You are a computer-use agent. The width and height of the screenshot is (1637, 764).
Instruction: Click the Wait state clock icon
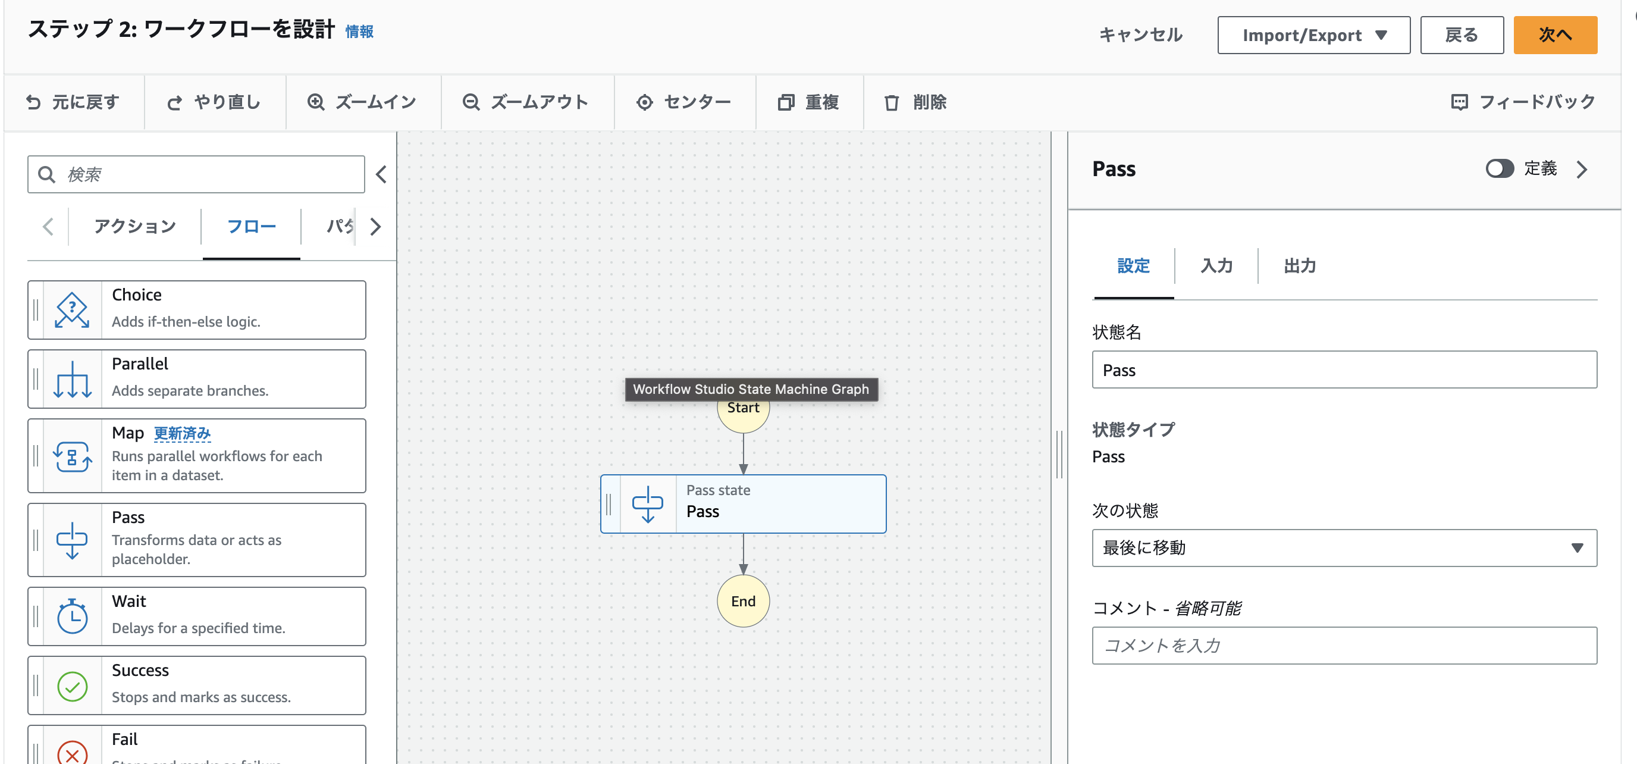click(x=72, y=616)
